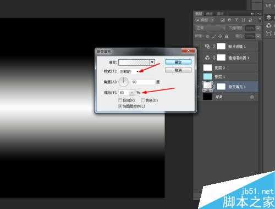Switch to the 通道 (Channels) tab

pyautogui.click(x=210, y=14)
